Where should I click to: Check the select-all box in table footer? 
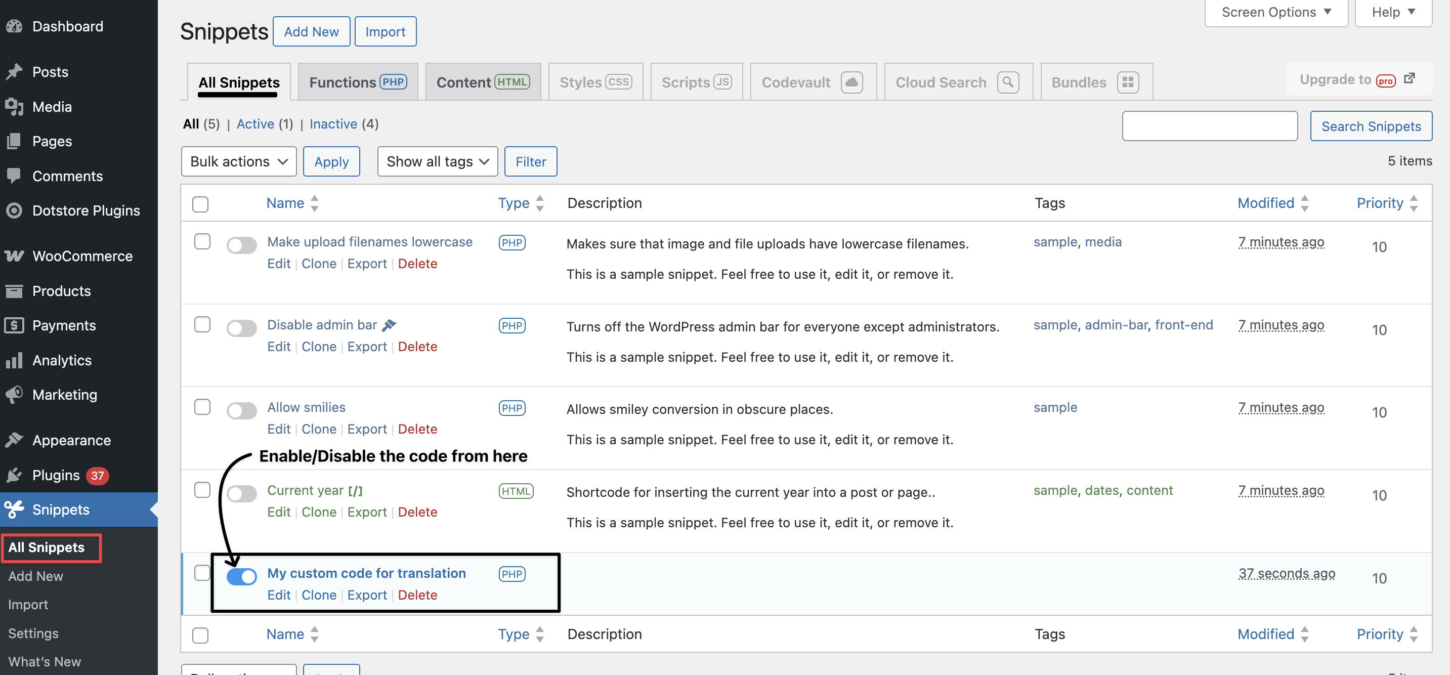click(200, 635)
